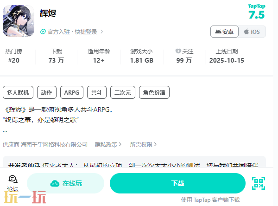Click the 在线玩 cloud play button
This screenshot has height=206, width=278.
(x=66, y=183)
